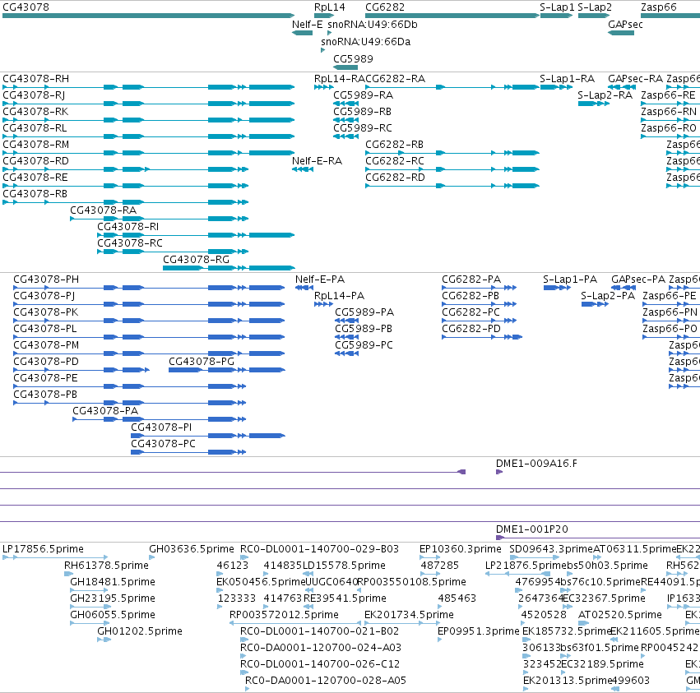This screenshot has width=700, height=693.
Task: Click EST RH61378.5prime
Action: click(x=106, y=566)
